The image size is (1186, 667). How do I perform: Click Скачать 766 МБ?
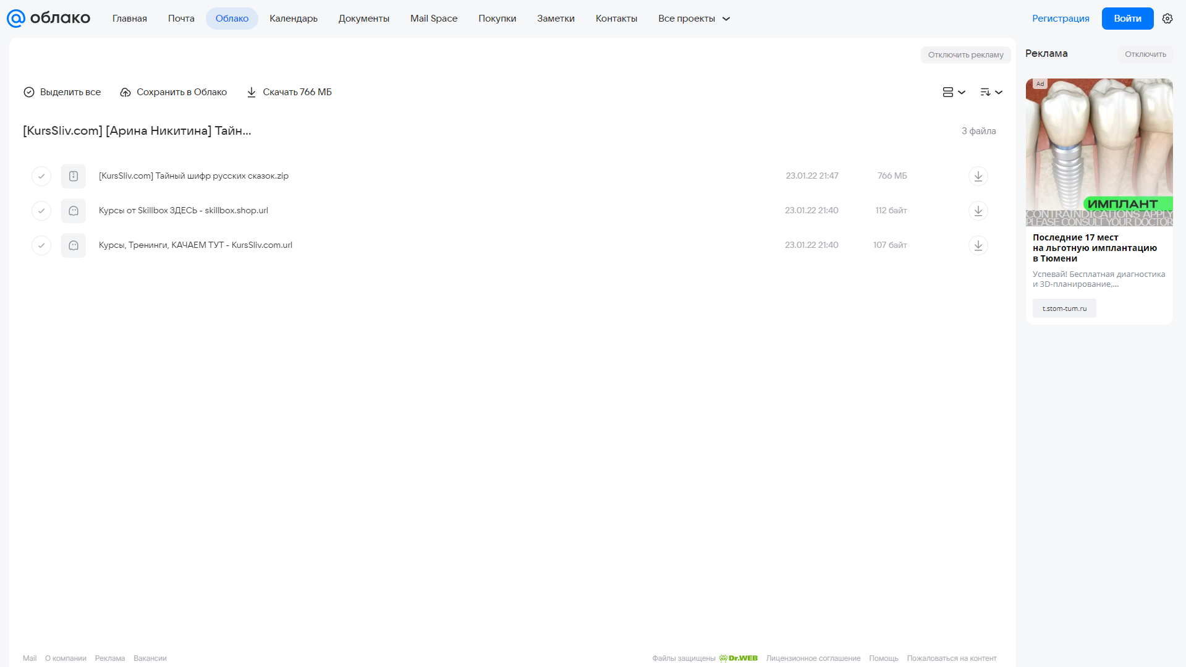pyautogui.click(x=289, y=92)
